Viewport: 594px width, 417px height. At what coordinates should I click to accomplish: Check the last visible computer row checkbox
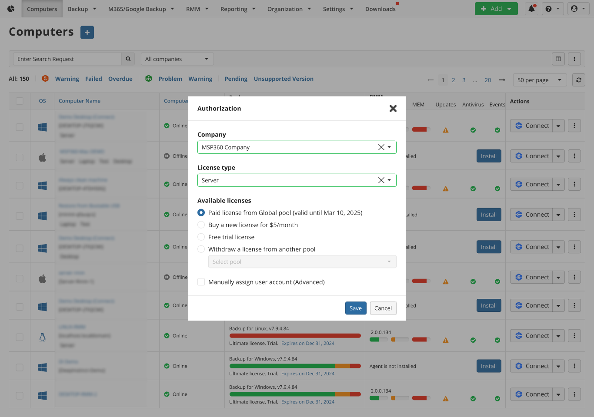coord(20,396)
